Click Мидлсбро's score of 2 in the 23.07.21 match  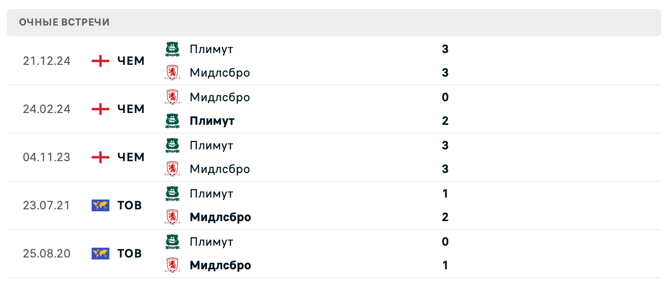445,217
